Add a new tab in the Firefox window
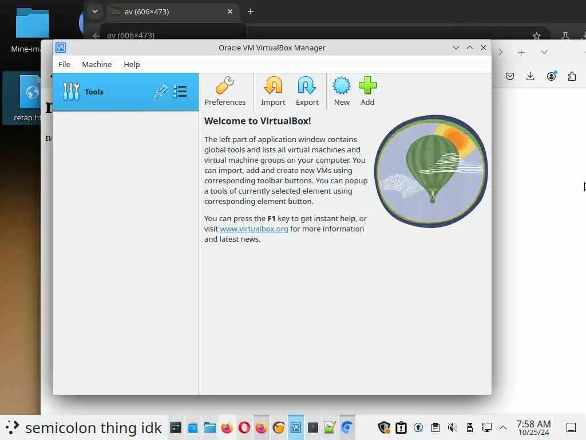Viewport: 586px width, 440px height. coord(521,52)
